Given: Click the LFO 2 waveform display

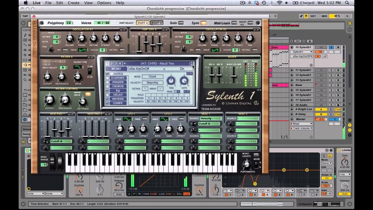Looking at the screenshot, I should (164, 119).
